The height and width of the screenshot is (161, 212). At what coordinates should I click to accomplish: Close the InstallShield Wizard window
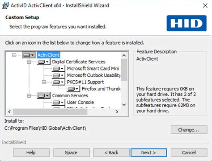click(x=205, y=6)
